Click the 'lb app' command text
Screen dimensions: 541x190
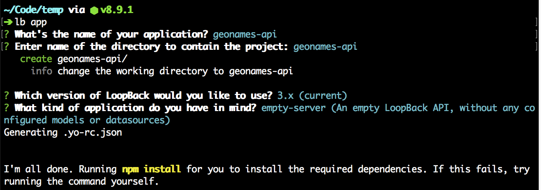click(31, 23)
